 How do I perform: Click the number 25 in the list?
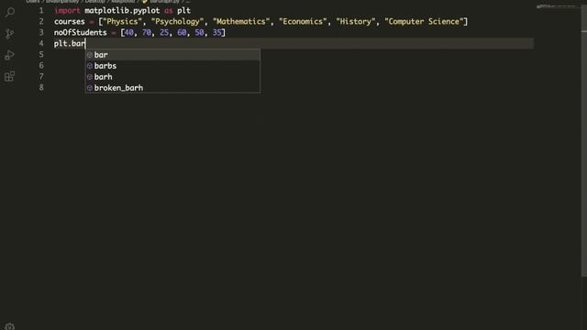point(164,33)
